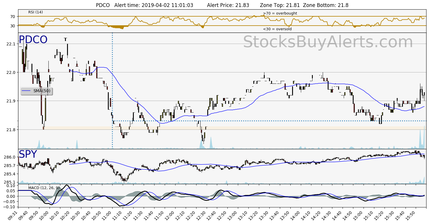Screen dimensions: 430x224
Task: Click the '<30 = oversold' annotation
Action: tap(277, 29)
